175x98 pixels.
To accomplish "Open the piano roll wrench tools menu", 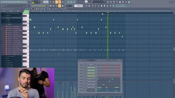I will (25, 9).
